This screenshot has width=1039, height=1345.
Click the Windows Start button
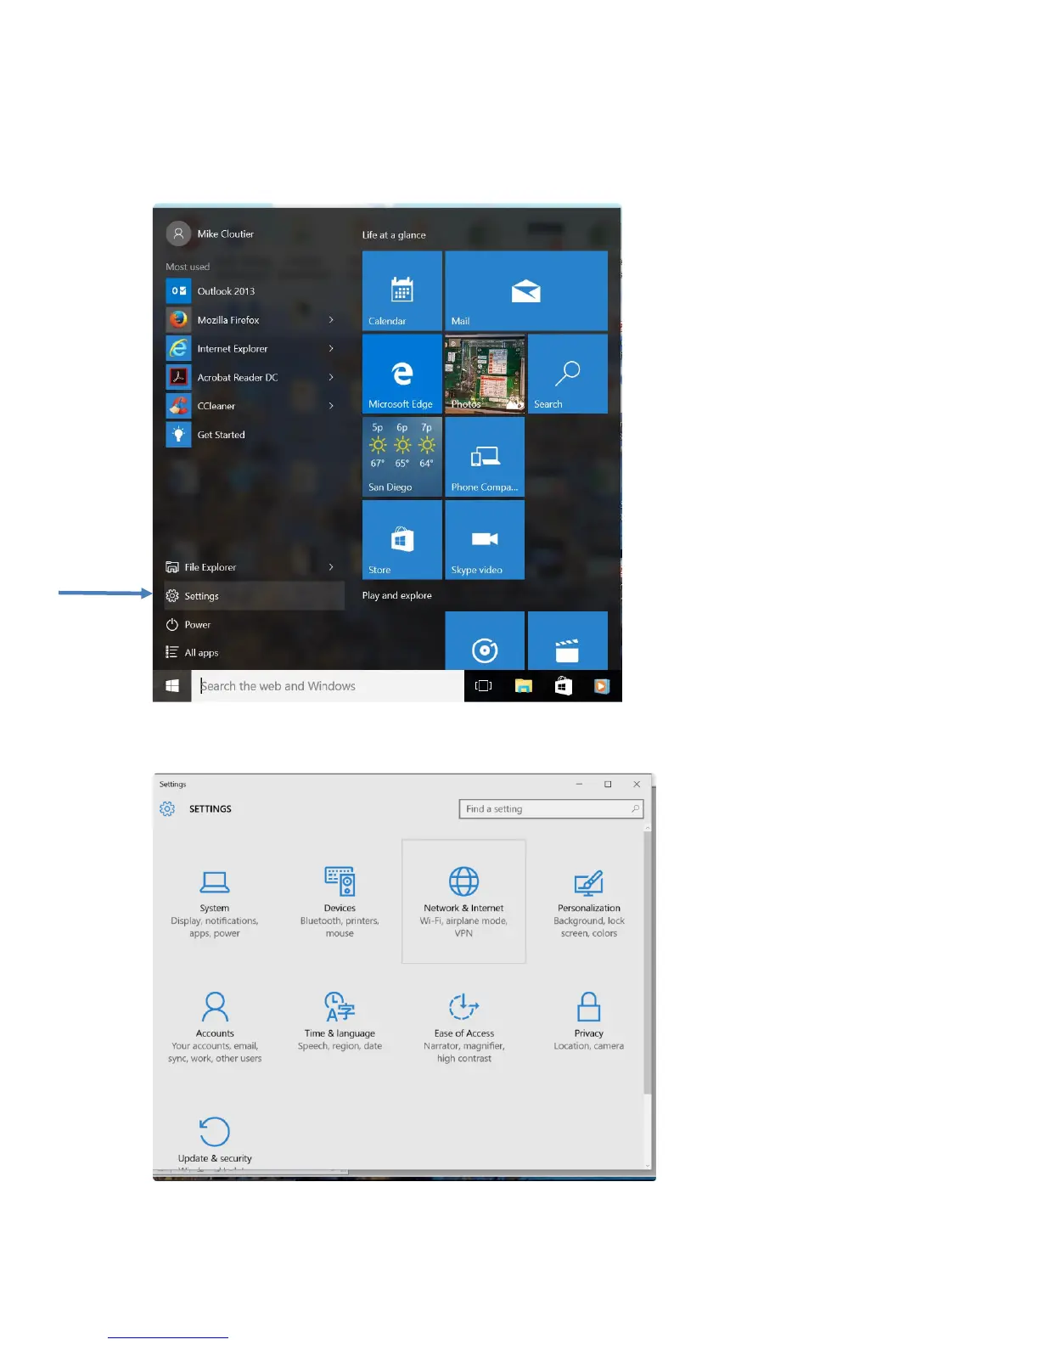tap(172, 686)
